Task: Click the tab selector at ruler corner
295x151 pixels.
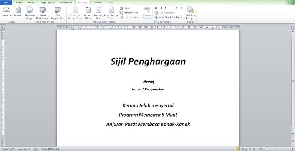Action: pyautogui.click(x=3, y=27)
